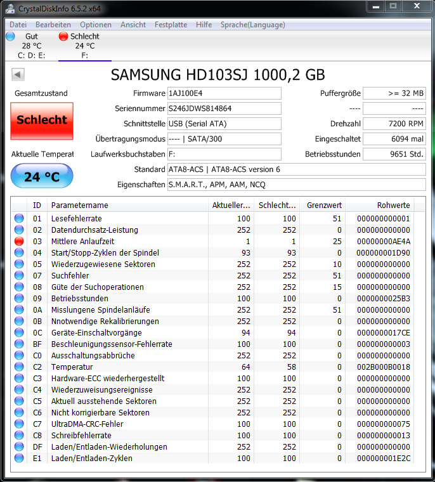
Task: Click status orb for ID 09 Betriebsstunden row
Action: 19,298
